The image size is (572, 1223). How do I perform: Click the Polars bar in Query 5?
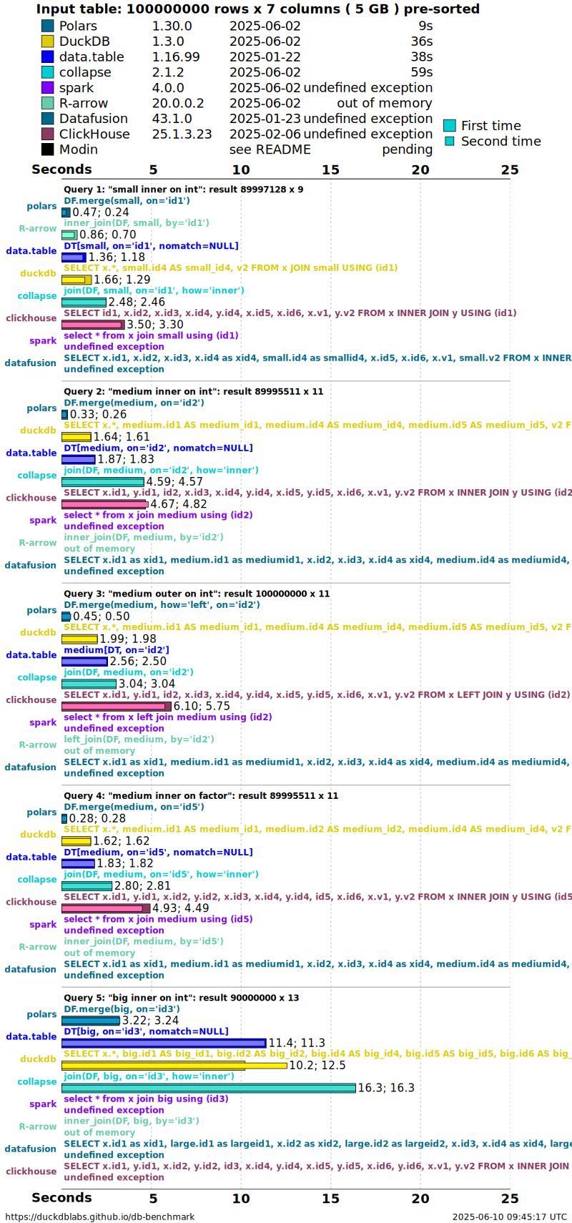pyautogui.click(x=91, y=1021)
